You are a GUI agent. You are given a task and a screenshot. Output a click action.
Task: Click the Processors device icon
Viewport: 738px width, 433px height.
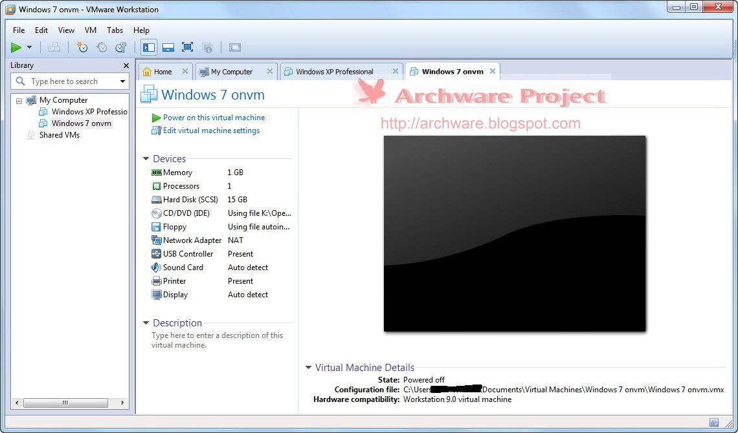[156, 186]
